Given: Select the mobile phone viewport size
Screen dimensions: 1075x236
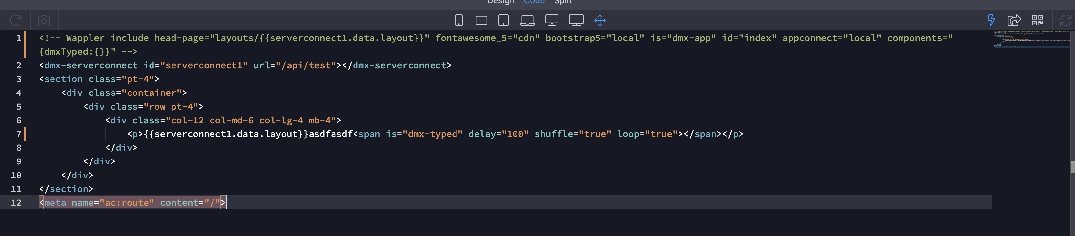Looking at the screenshot, I should click(x=458, y=20).
